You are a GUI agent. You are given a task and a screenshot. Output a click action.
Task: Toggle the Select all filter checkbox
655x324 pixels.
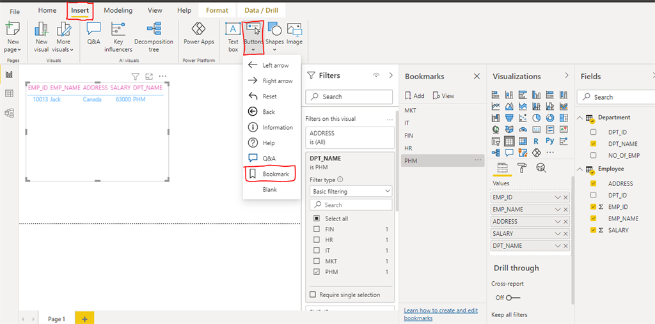(316, 219)
